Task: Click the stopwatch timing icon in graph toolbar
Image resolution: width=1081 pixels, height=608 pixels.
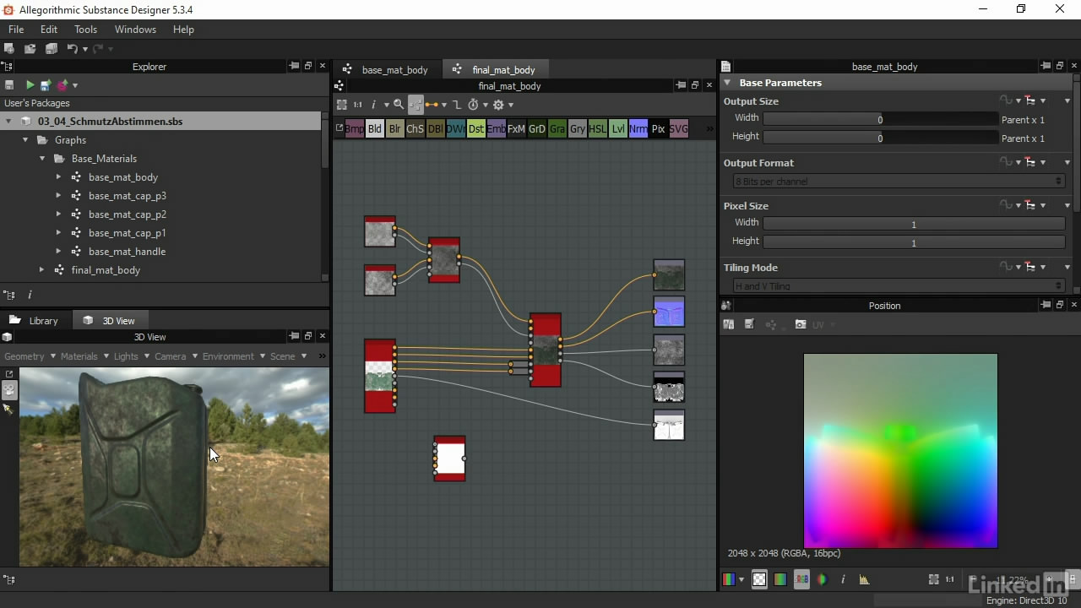Action: 473,105
